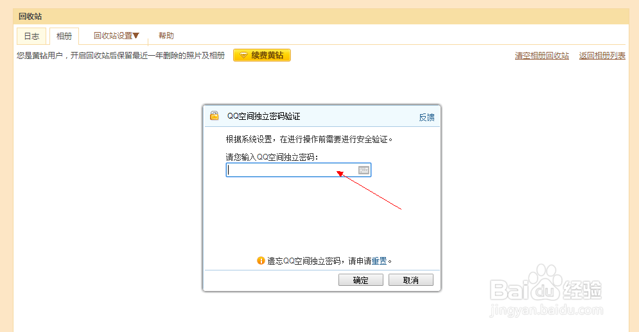Click the security verification notice text in dialog
Screen dimensions: 639x332
(309, 139)
